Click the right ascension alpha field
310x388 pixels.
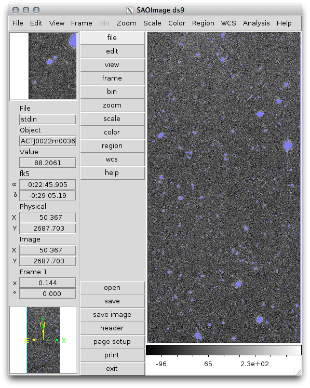point(47,184)
